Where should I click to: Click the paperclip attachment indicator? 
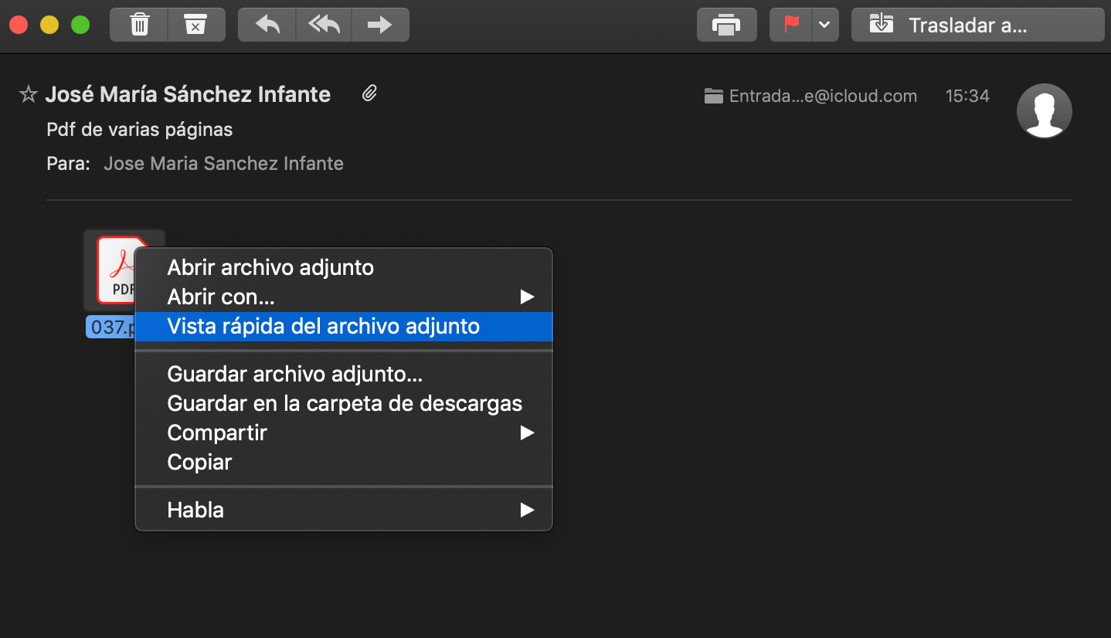coord(370,94)
